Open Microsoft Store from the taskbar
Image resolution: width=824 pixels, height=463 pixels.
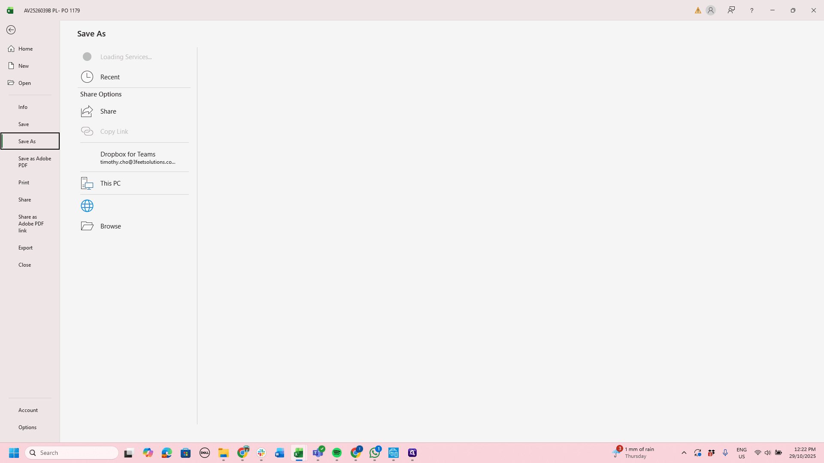(186, 453)
